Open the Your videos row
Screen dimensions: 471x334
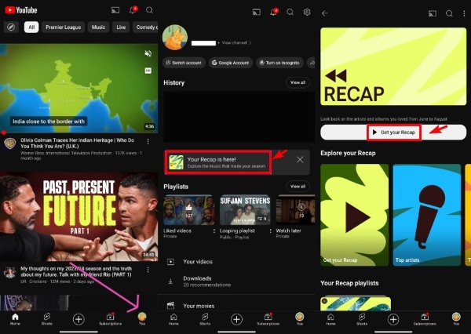236,262
